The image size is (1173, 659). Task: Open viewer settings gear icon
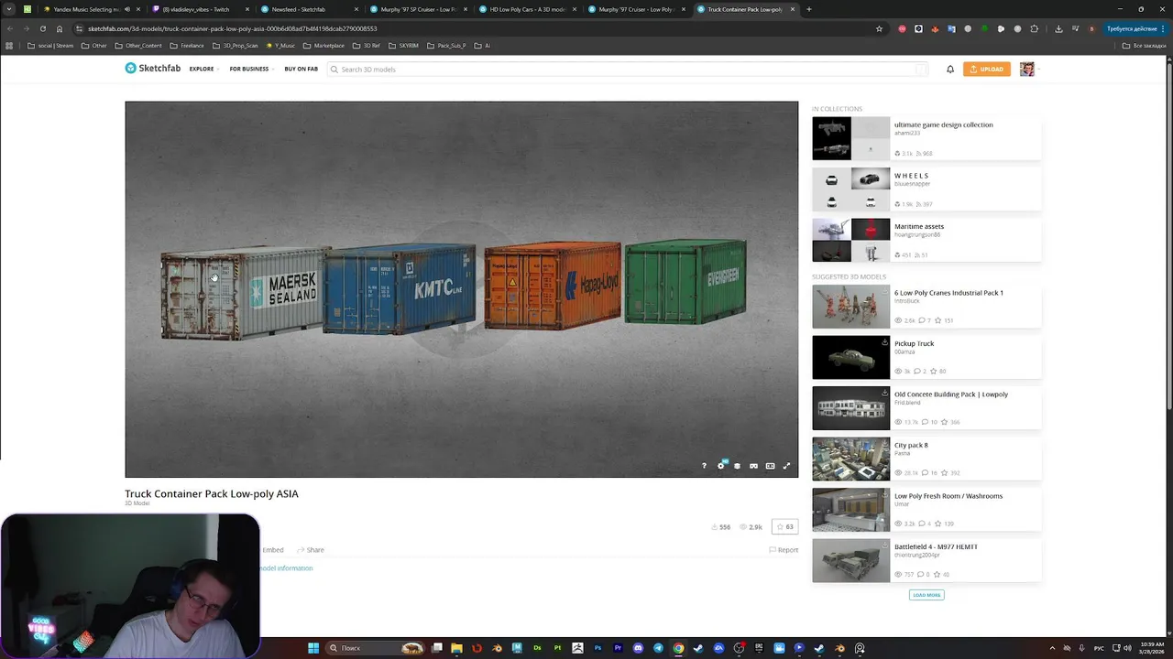tap(720, 466)
